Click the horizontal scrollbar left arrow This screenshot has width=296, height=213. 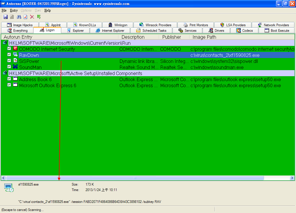[3, 178]
